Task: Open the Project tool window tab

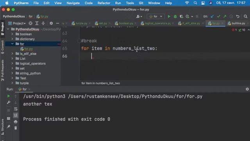Action: (3, 29)
